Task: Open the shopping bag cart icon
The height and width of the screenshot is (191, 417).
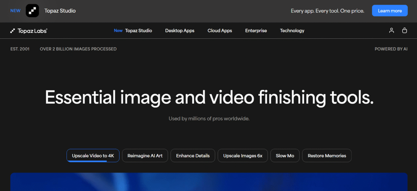Action: coord(404,31)
